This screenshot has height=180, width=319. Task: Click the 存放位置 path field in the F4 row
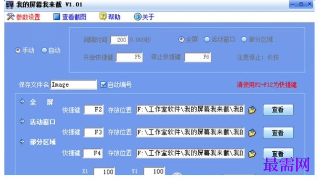(x=190, y=153)
